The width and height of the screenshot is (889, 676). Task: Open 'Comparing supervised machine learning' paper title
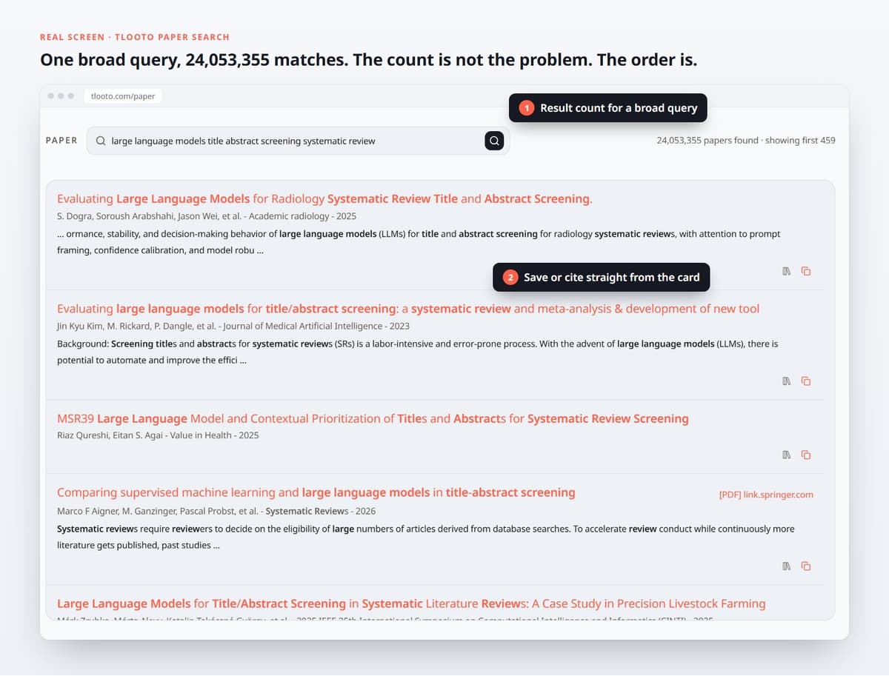[x=316, y=492]
